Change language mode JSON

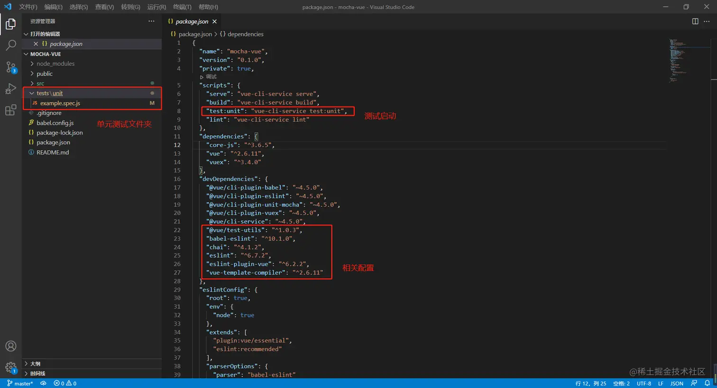click(677, 383)
